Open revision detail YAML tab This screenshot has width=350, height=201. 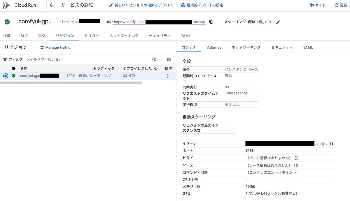click(x=308, y=47)
